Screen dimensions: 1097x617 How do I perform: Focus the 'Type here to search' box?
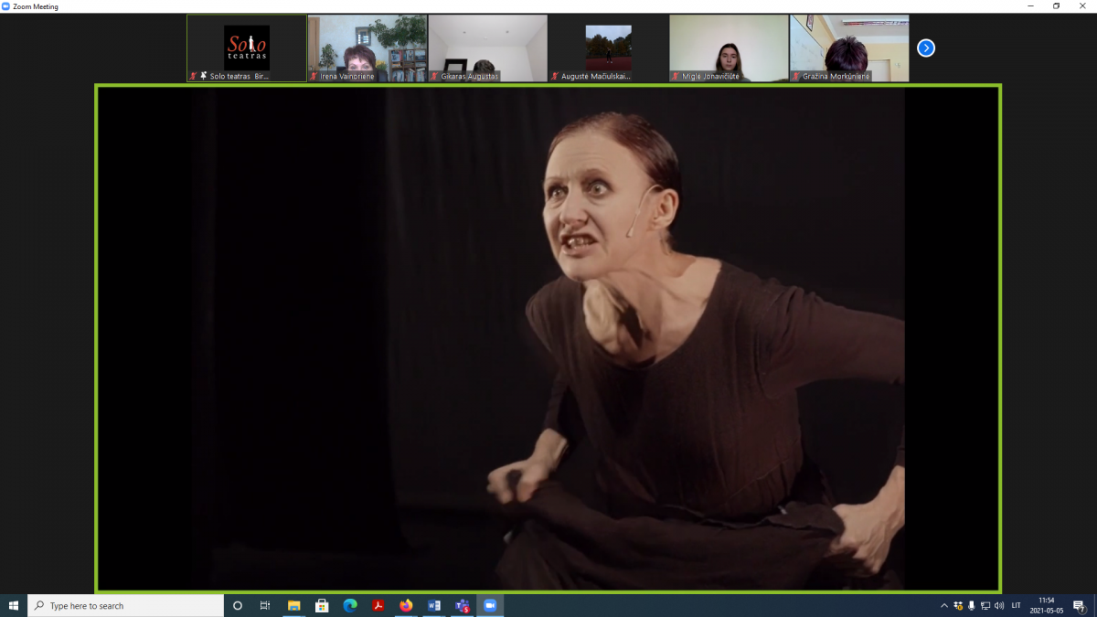coord(126,605)
